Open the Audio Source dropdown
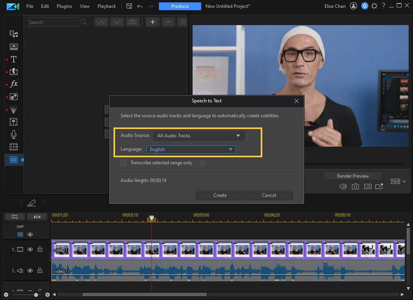413x300 pixels. (198, 135)
